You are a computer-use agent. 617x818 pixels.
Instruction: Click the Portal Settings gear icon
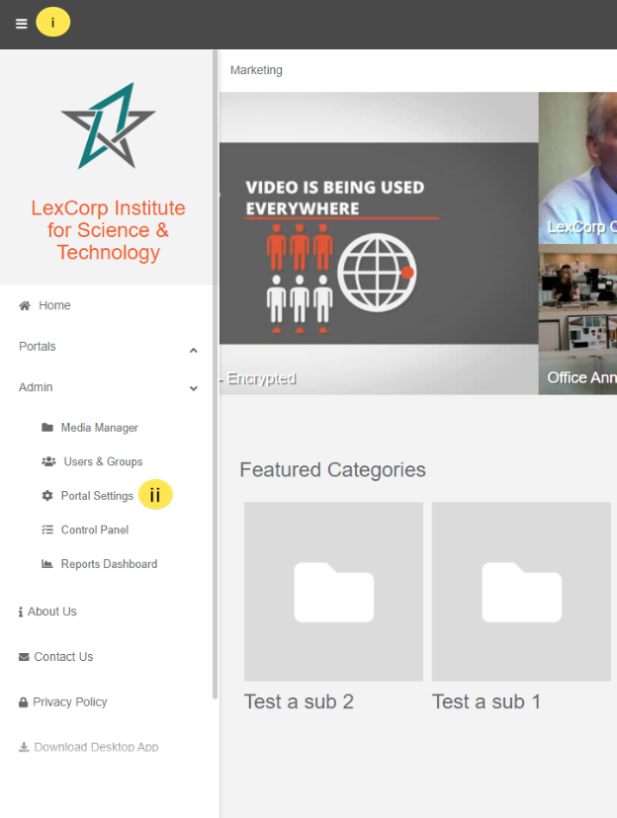47,496
